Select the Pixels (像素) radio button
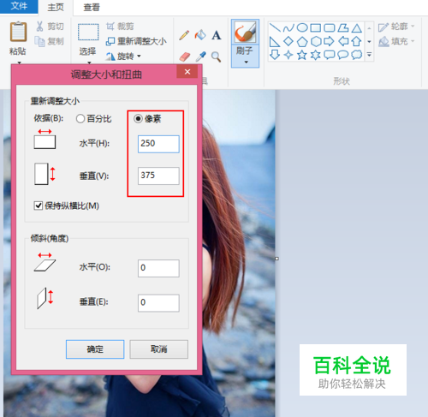 (138, 118)
